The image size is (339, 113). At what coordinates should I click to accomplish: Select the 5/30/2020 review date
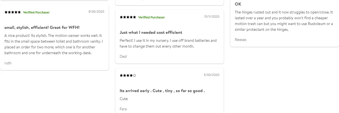point(212,75)
